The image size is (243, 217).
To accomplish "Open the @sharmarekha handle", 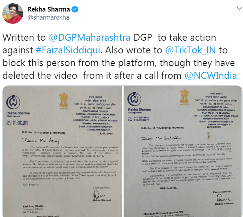I will (x=48, y=17).
